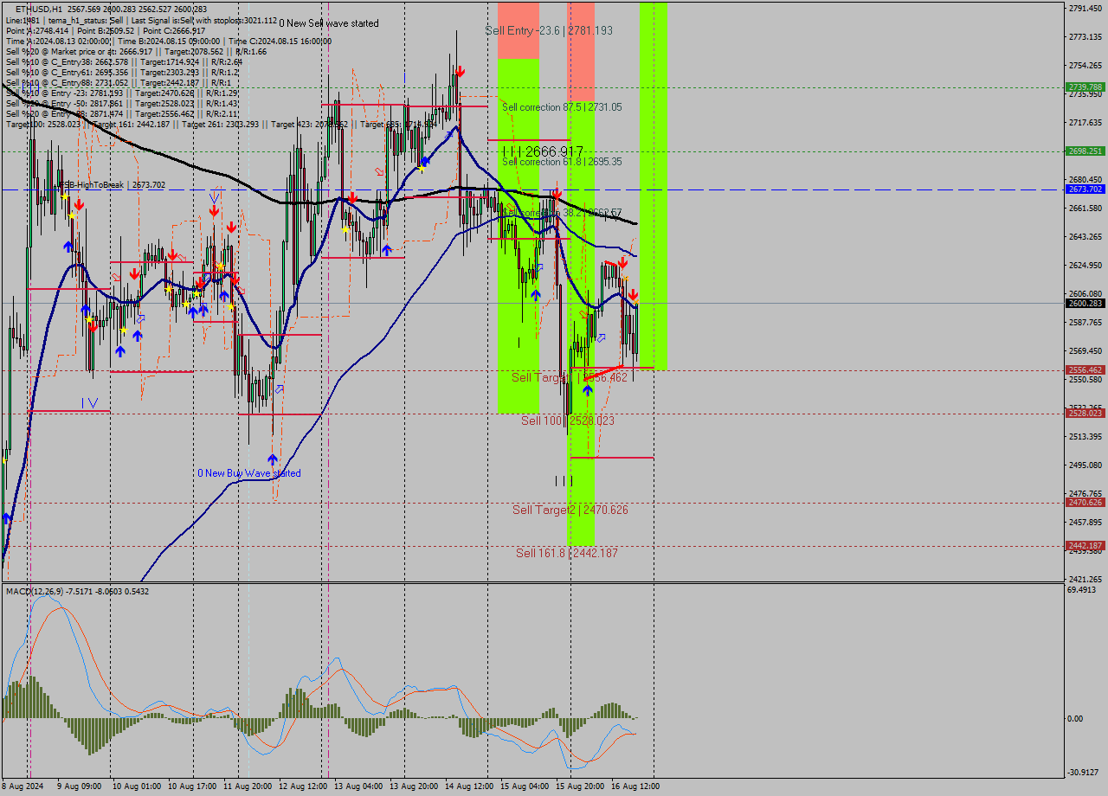Click the 2643.265 price axis value

tap(1085, 237)
